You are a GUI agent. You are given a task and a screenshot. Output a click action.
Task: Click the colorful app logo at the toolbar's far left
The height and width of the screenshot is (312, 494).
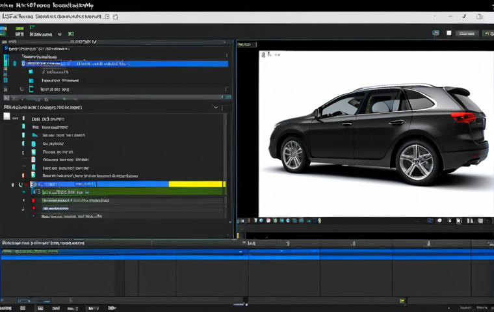tap(3, 31)
